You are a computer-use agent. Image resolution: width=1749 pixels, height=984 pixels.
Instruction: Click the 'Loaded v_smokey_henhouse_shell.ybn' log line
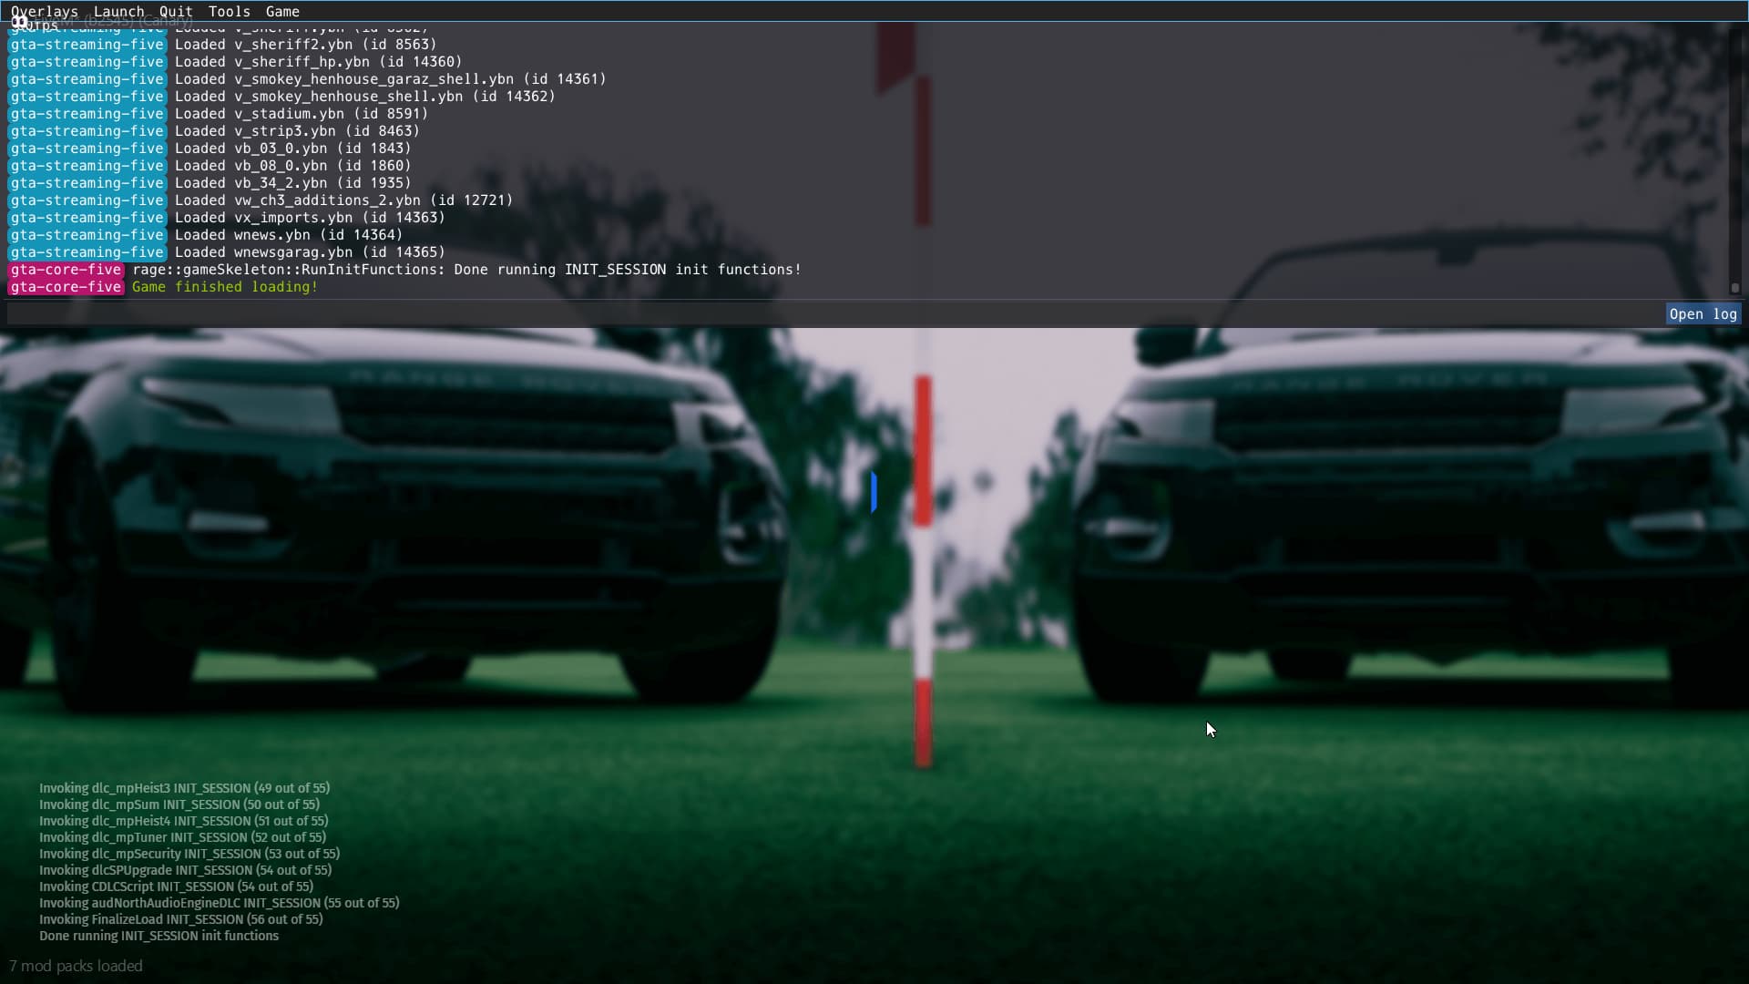coord(365,97)
